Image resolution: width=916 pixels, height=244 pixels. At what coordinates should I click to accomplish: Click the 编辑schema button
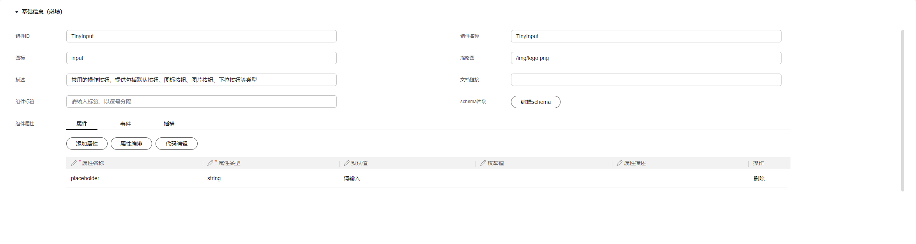(x=536, y=102)
